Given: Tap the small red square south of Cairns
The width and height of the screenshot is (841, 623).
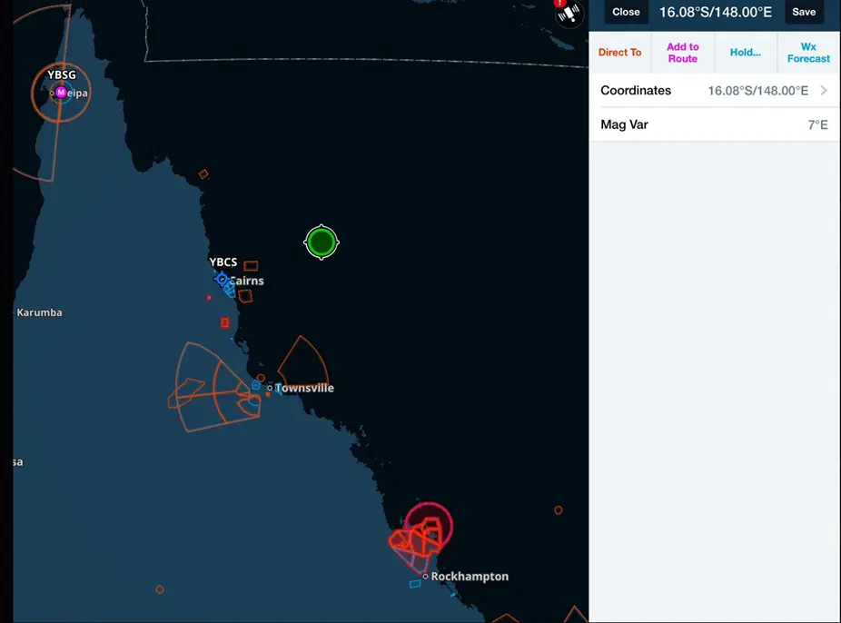Looking at the screenshot, I should 225,322.
